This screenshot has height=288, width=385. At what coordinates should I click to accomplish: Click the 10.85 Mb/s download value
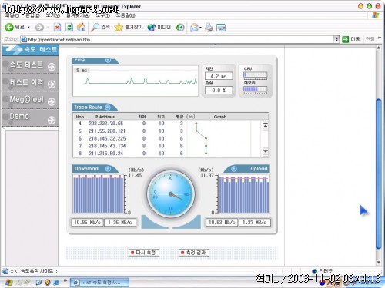[87, 223]
